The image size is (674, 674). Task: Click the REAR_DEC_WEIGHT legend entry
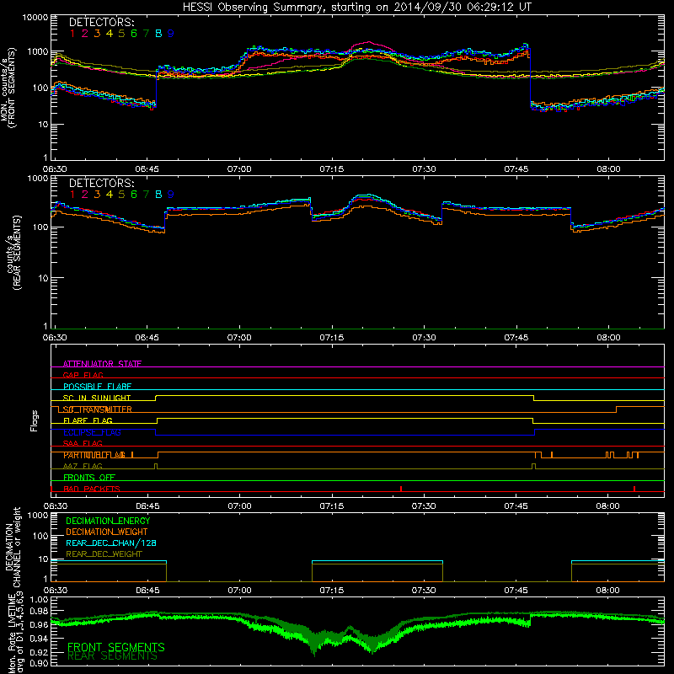pos(104,554)
